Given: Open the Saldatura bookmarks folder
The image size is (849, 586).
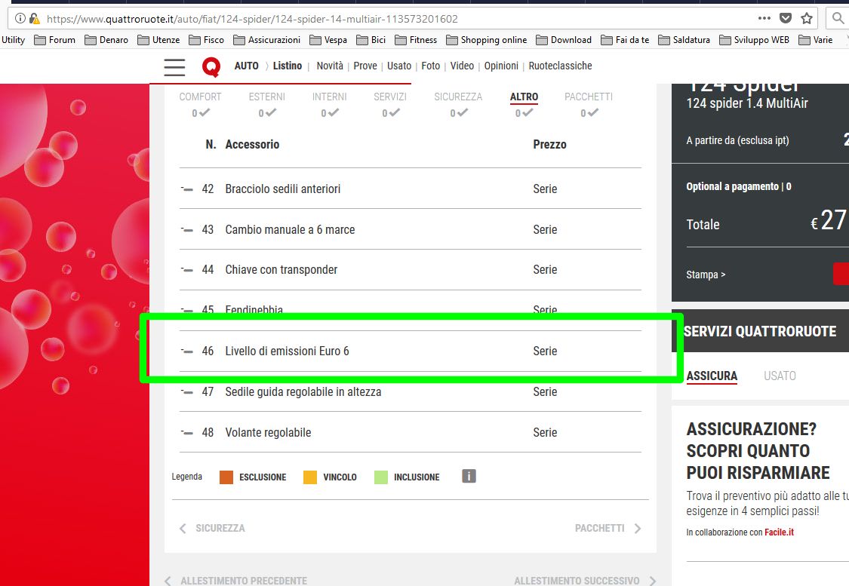Looking at the screenshot, I should (x=684, y=39).
